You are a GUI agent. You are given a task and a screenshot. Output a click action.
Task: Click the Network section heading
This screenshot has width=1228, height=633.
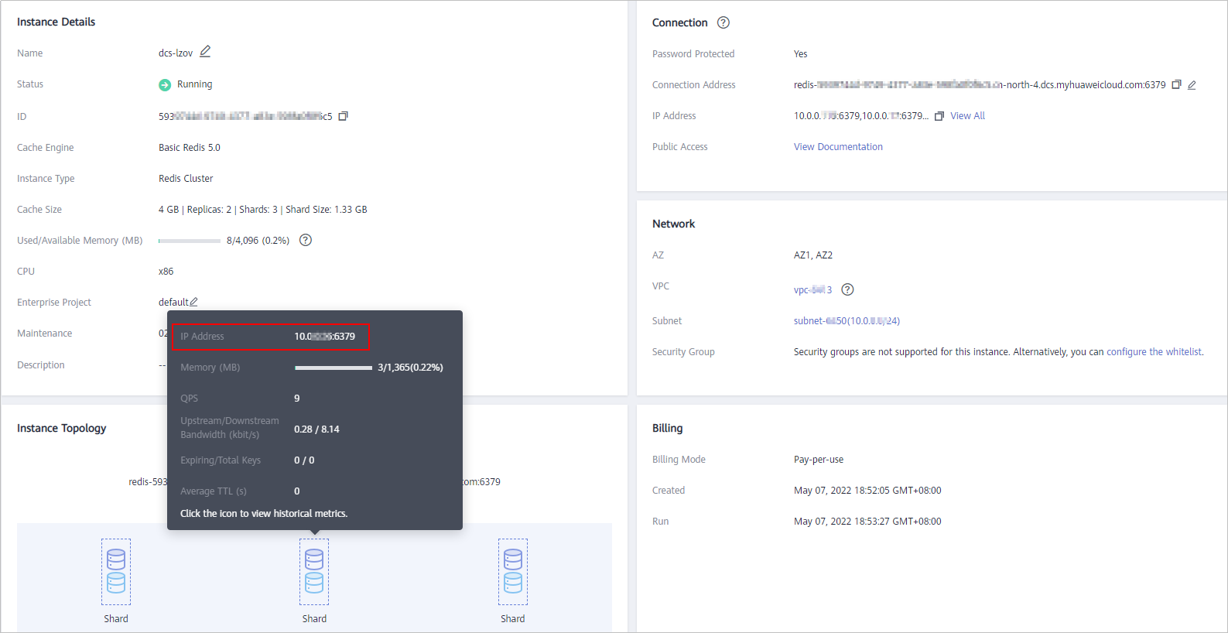pos(673,224)
